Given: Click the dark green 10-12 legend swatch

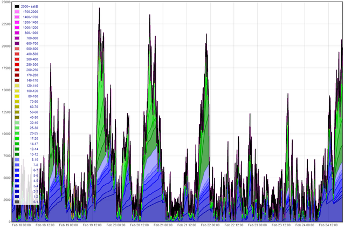Looking at the screenshot, I should 17,154.
